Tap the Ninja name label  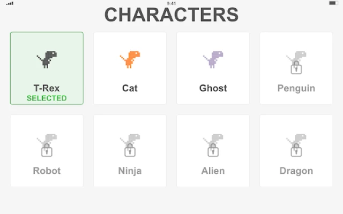tap(130, 171)
